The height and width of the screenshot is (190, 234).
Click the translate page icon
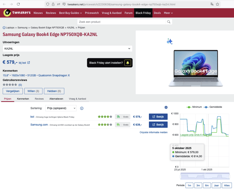212,4
